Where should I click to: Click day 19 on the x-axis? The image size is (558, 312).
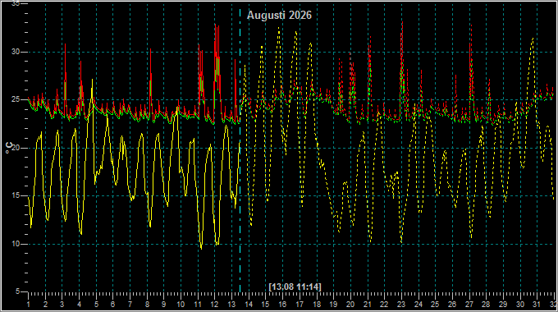point(333,305)
